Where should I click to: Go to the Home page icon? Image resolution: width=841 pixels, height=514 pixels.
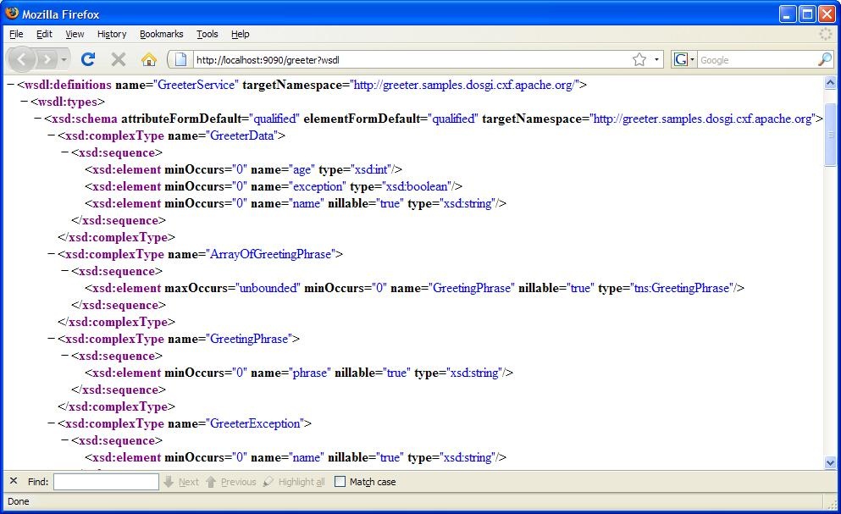pyautogui.click(x=149, y=59)
